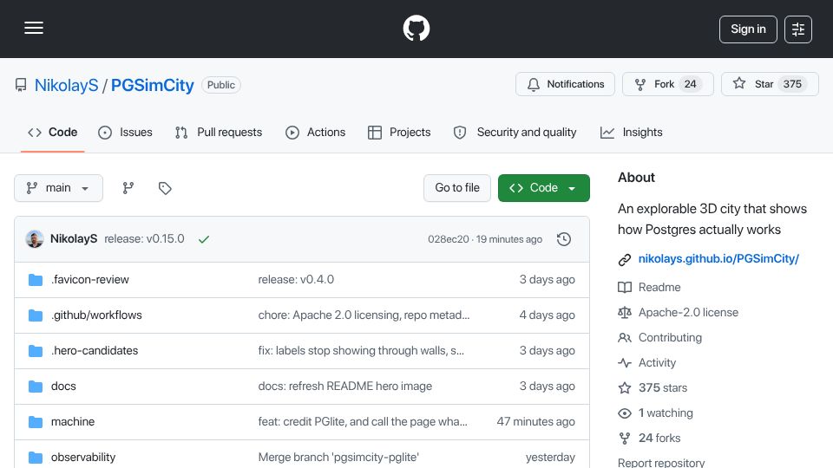This screenshot has width=833, height=468.
Task: Open the docs folder
Action: 63,387
